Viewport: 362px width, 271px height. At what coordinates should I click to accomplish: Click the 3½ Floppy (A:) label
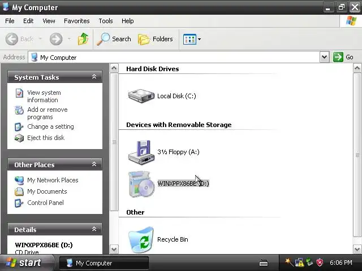tap(178, 152)
